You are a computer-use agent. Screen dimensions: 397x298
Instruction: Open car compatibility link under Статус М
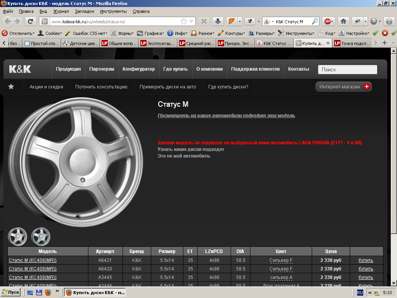point(226,116)
